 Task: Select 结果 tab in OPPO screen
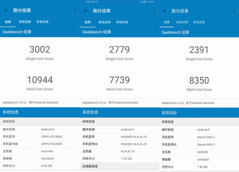[x=8, y=22]
